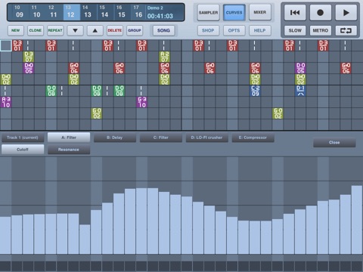Viewport: 363px width, 272px height.
Task: Move pattern down with down arrow
Action: [x=75, y=30]
